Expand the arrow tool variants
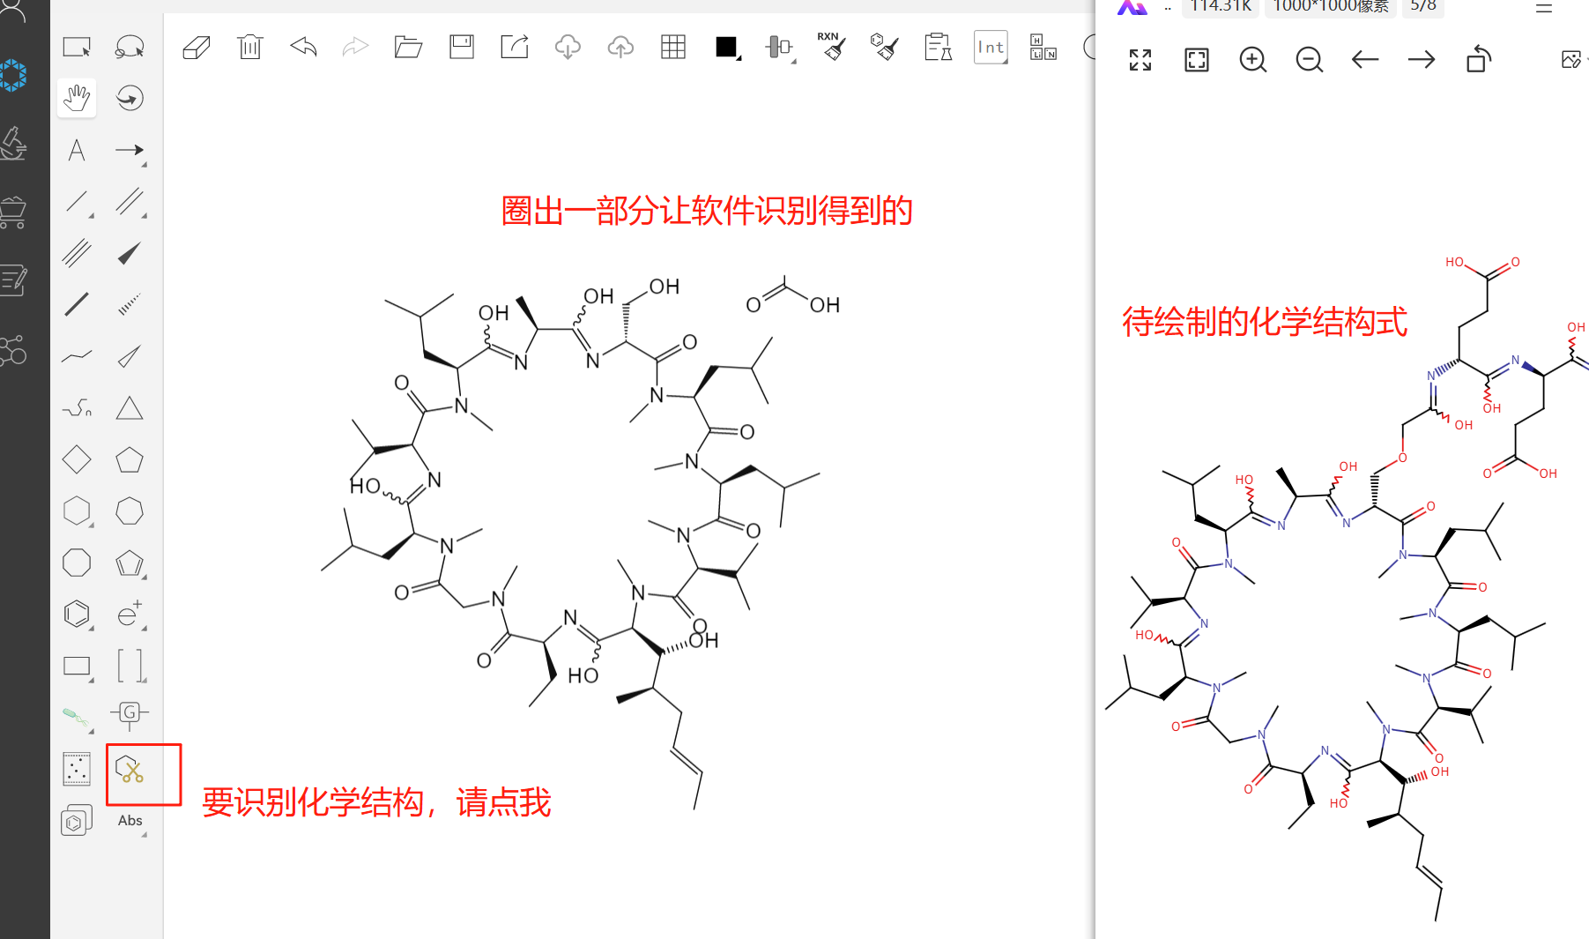 click(142, 163)
